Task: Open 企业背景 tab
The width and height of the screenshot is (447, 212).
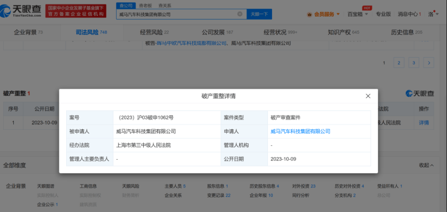Action: point(28,32)
